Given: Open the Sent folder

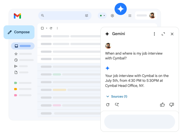Looking at the screenshot, I should (x=21, y=66).
